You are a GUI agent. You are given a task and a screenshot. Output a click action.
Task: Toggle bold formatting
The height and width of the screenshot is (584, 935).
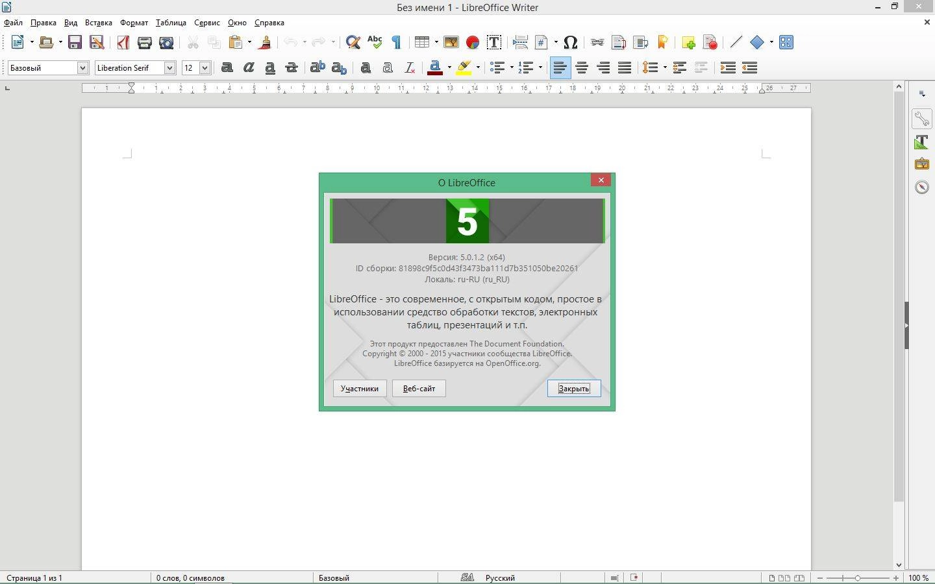pyautogui.click(x=227, y=67)
